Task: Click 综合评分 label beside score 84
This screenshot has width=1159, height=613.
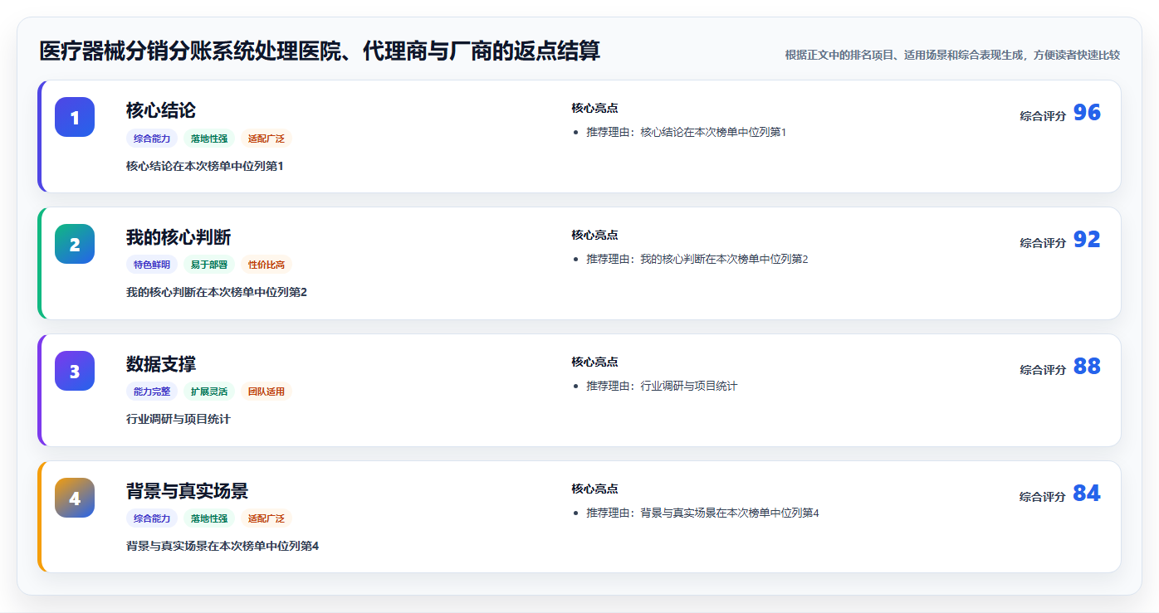Action: pyautogui.click(x=1043, y=497)
